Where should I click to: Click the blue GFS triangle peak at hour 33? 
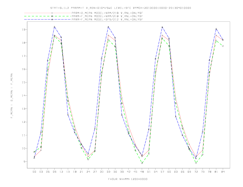[x=108, y=27]
